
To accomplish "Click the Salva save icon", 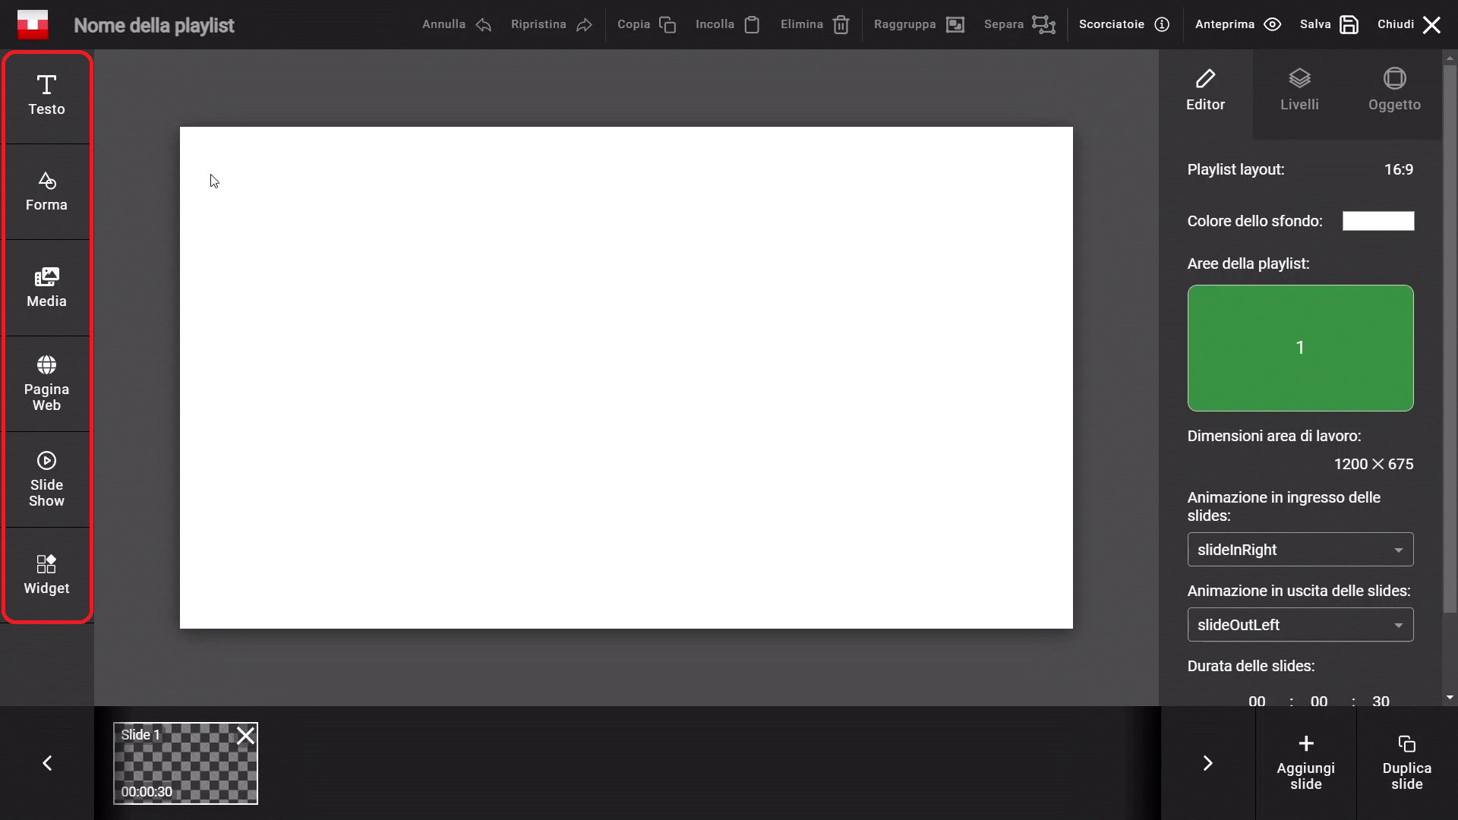I will tap(1349, 24).
